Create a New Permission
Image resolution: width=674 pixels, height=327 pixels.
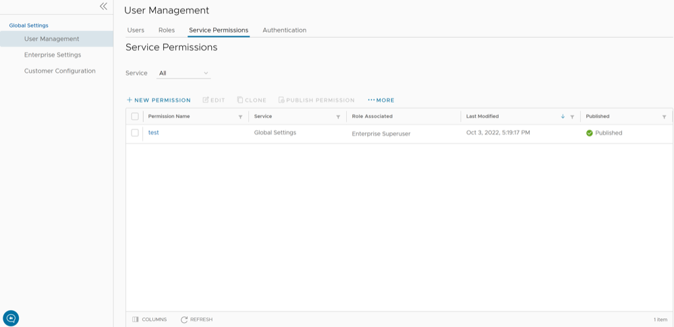click(159, 100)
